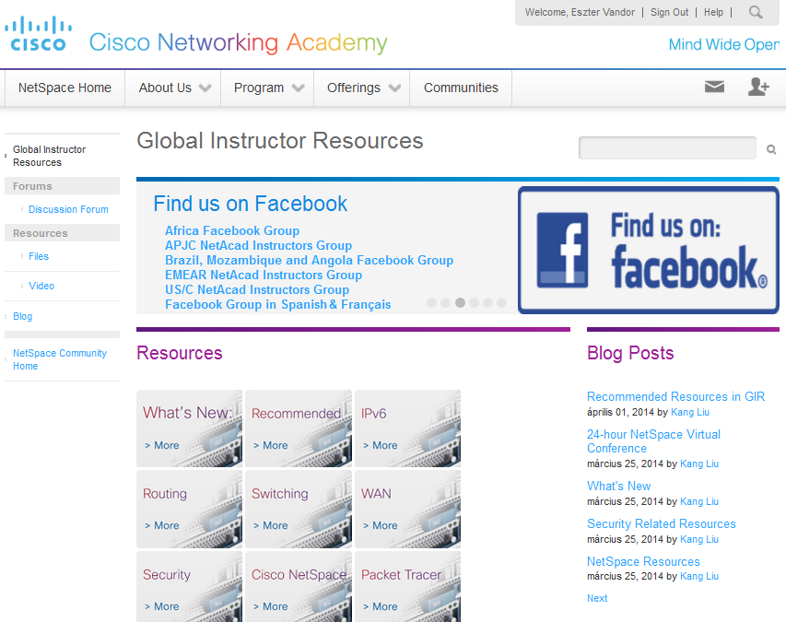This screenshot has width=786, height=622.
Task: Open More under Recommended tile
Action: tap(271, 446)
